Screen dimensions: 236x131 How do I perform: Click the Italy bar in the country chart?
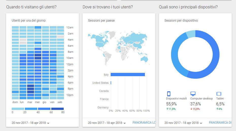(128, 75)
